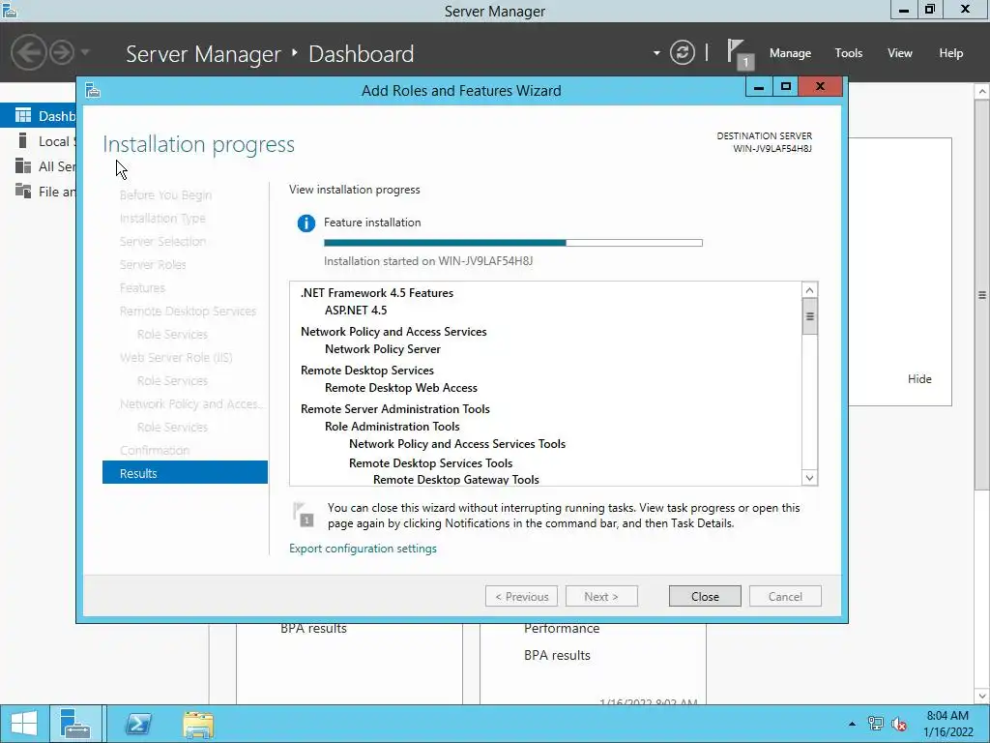Launch PowerShell from the taskbar
The width and height of the screenshot is (990, 743).
coord(138,724)
